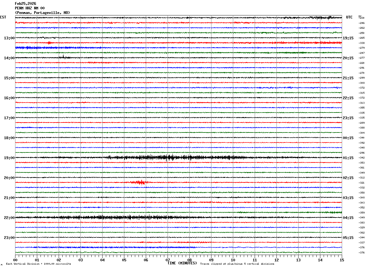This screenshot has width=366, height=268.
Task: Click minute tick '04' on time axis
Action: pos(102,260)
